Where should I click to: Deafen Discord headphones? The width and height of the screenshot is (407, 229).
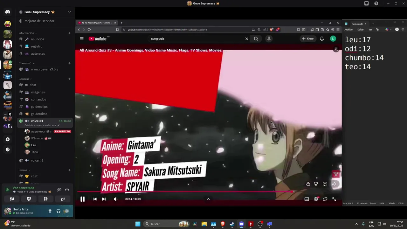(x=59, y=211)
